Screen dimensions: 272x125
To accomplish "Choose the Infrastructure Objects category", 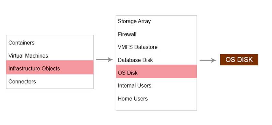I will click(50, 67).
